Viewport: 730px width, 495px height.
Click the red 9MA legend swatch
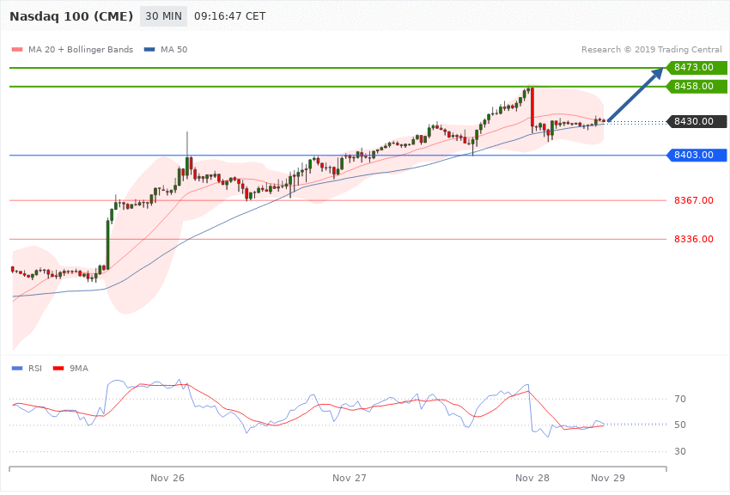pos(58,369)
